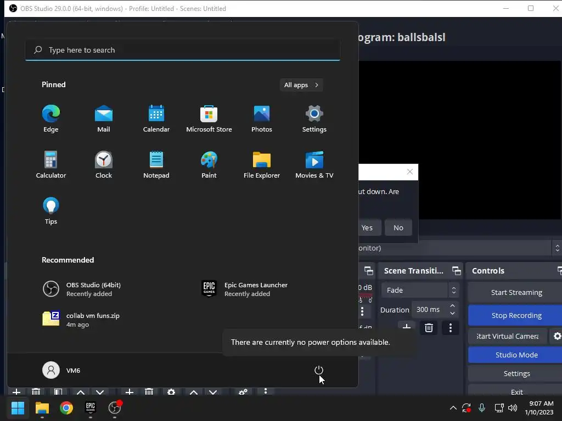Open network status tray icon
The height and width of the screenshot is (421, 562).
pyautogui.click(x=499, y=408)
